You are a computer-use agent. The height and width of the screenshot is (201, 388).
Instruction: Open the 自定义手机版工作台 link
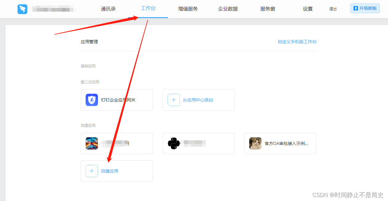pos(297,41)
